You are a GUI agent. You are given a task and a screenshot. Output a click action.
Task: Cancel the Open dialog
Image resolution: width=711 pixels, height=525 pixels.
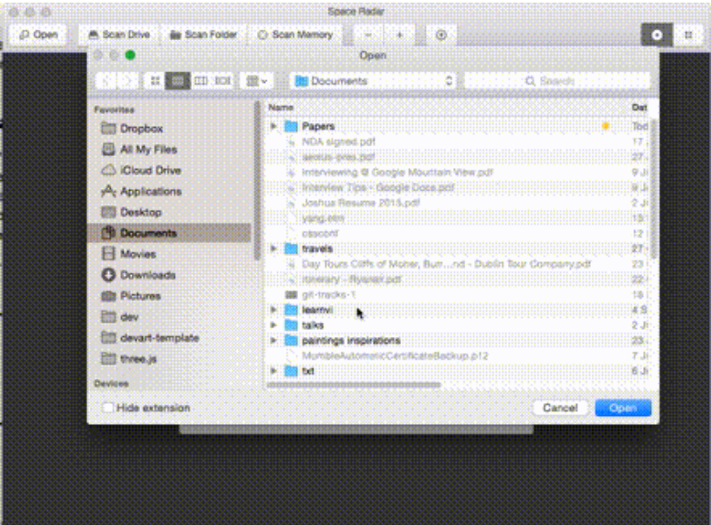(x=559, y=407)
